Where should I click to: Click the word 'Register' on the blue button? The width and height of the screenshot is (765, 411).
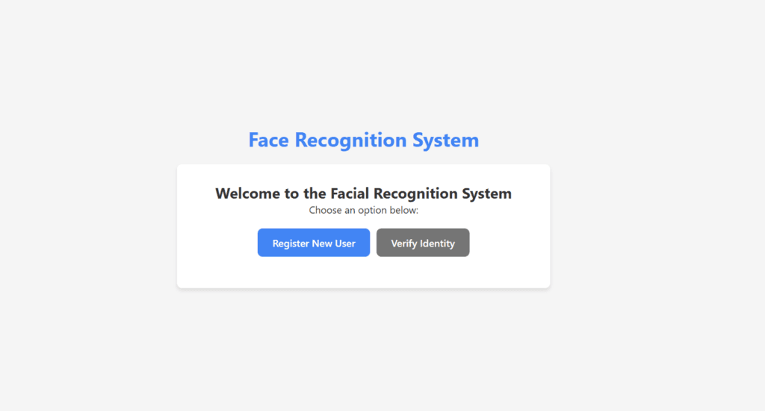point(291,244)
